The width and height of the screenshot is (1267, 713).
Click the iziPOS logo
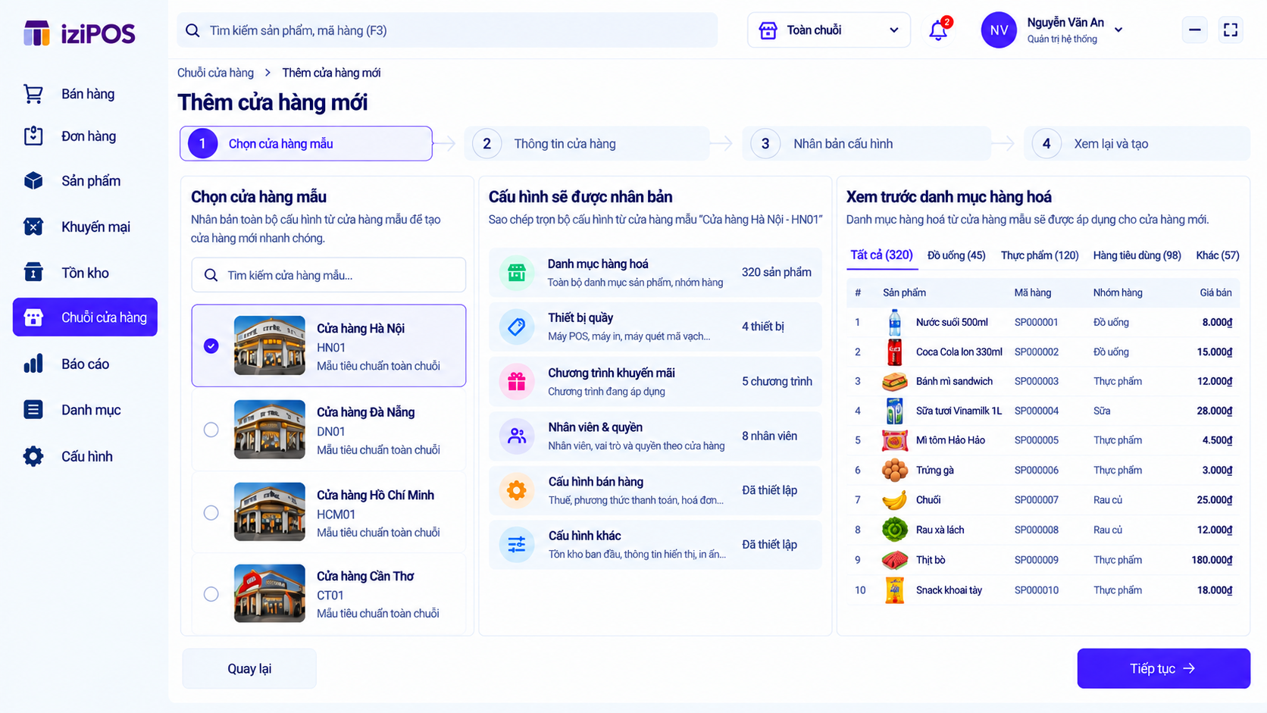[x=80, y=33]
